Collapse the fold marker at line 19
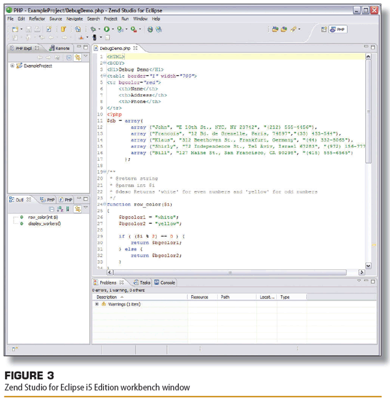 [105, 171]
